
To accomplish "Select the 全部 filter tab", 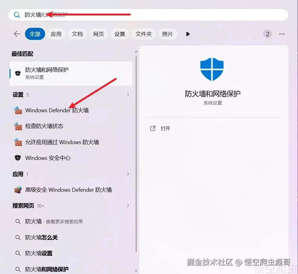I will (x=35, y=34).
